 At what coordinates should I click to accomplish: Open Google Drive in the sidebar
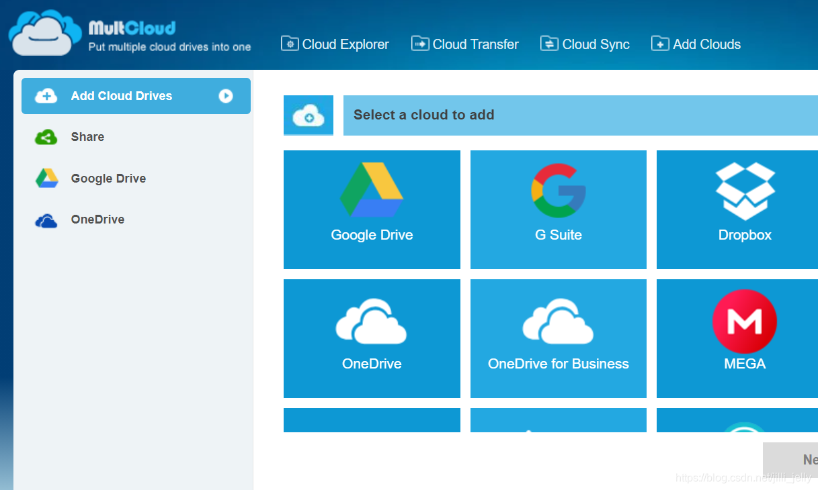coord(108,179)
